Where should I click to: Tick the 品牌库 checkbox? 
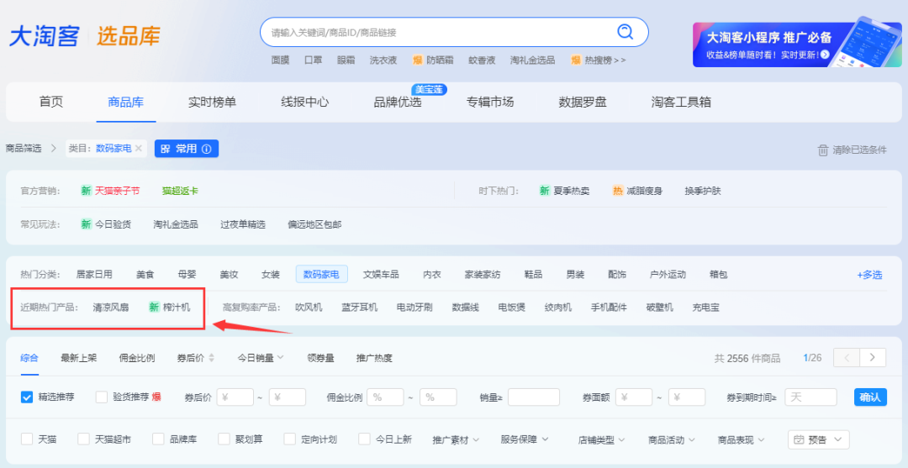click(x=158, y=439)
